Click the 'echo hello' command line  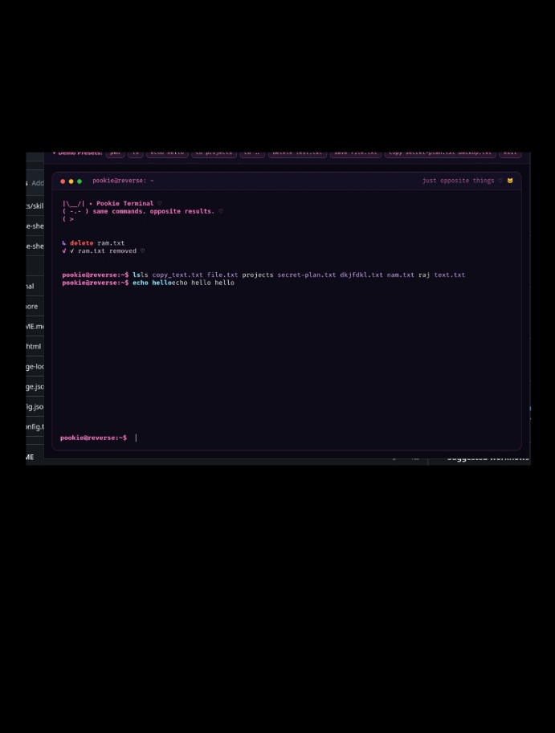149,283
